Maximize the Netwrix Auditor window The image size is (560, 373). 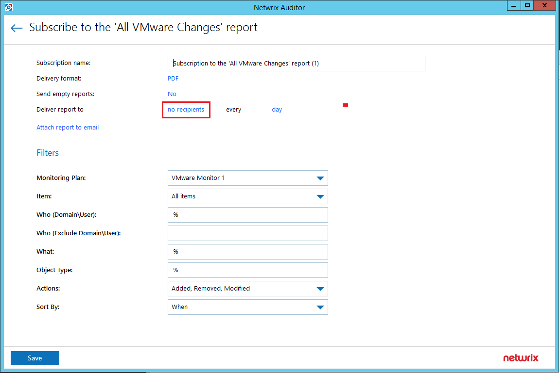(x=527, y=6)
